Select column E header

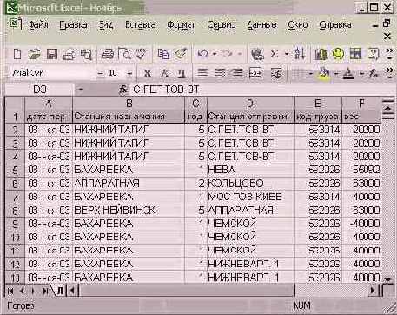pos(318,103)
